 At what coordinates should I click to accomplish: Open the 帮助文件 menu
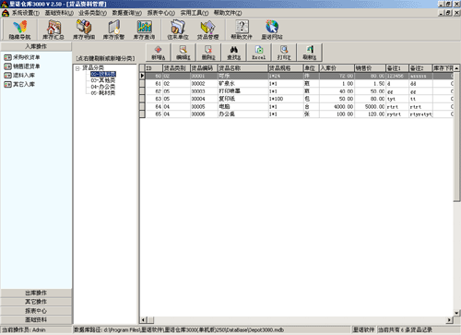coord(228,13)
